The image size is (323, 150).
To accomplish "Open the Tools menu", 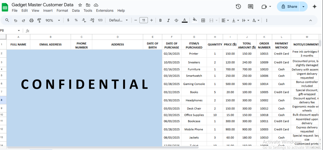I will point(88,11).
